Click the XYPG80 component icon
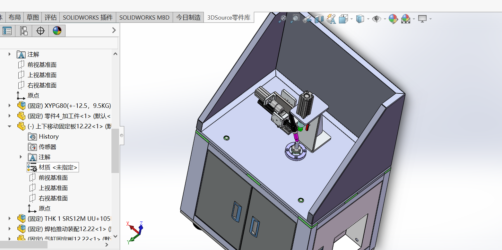This screenshot has width=502, height=250. tap(21, 106)
